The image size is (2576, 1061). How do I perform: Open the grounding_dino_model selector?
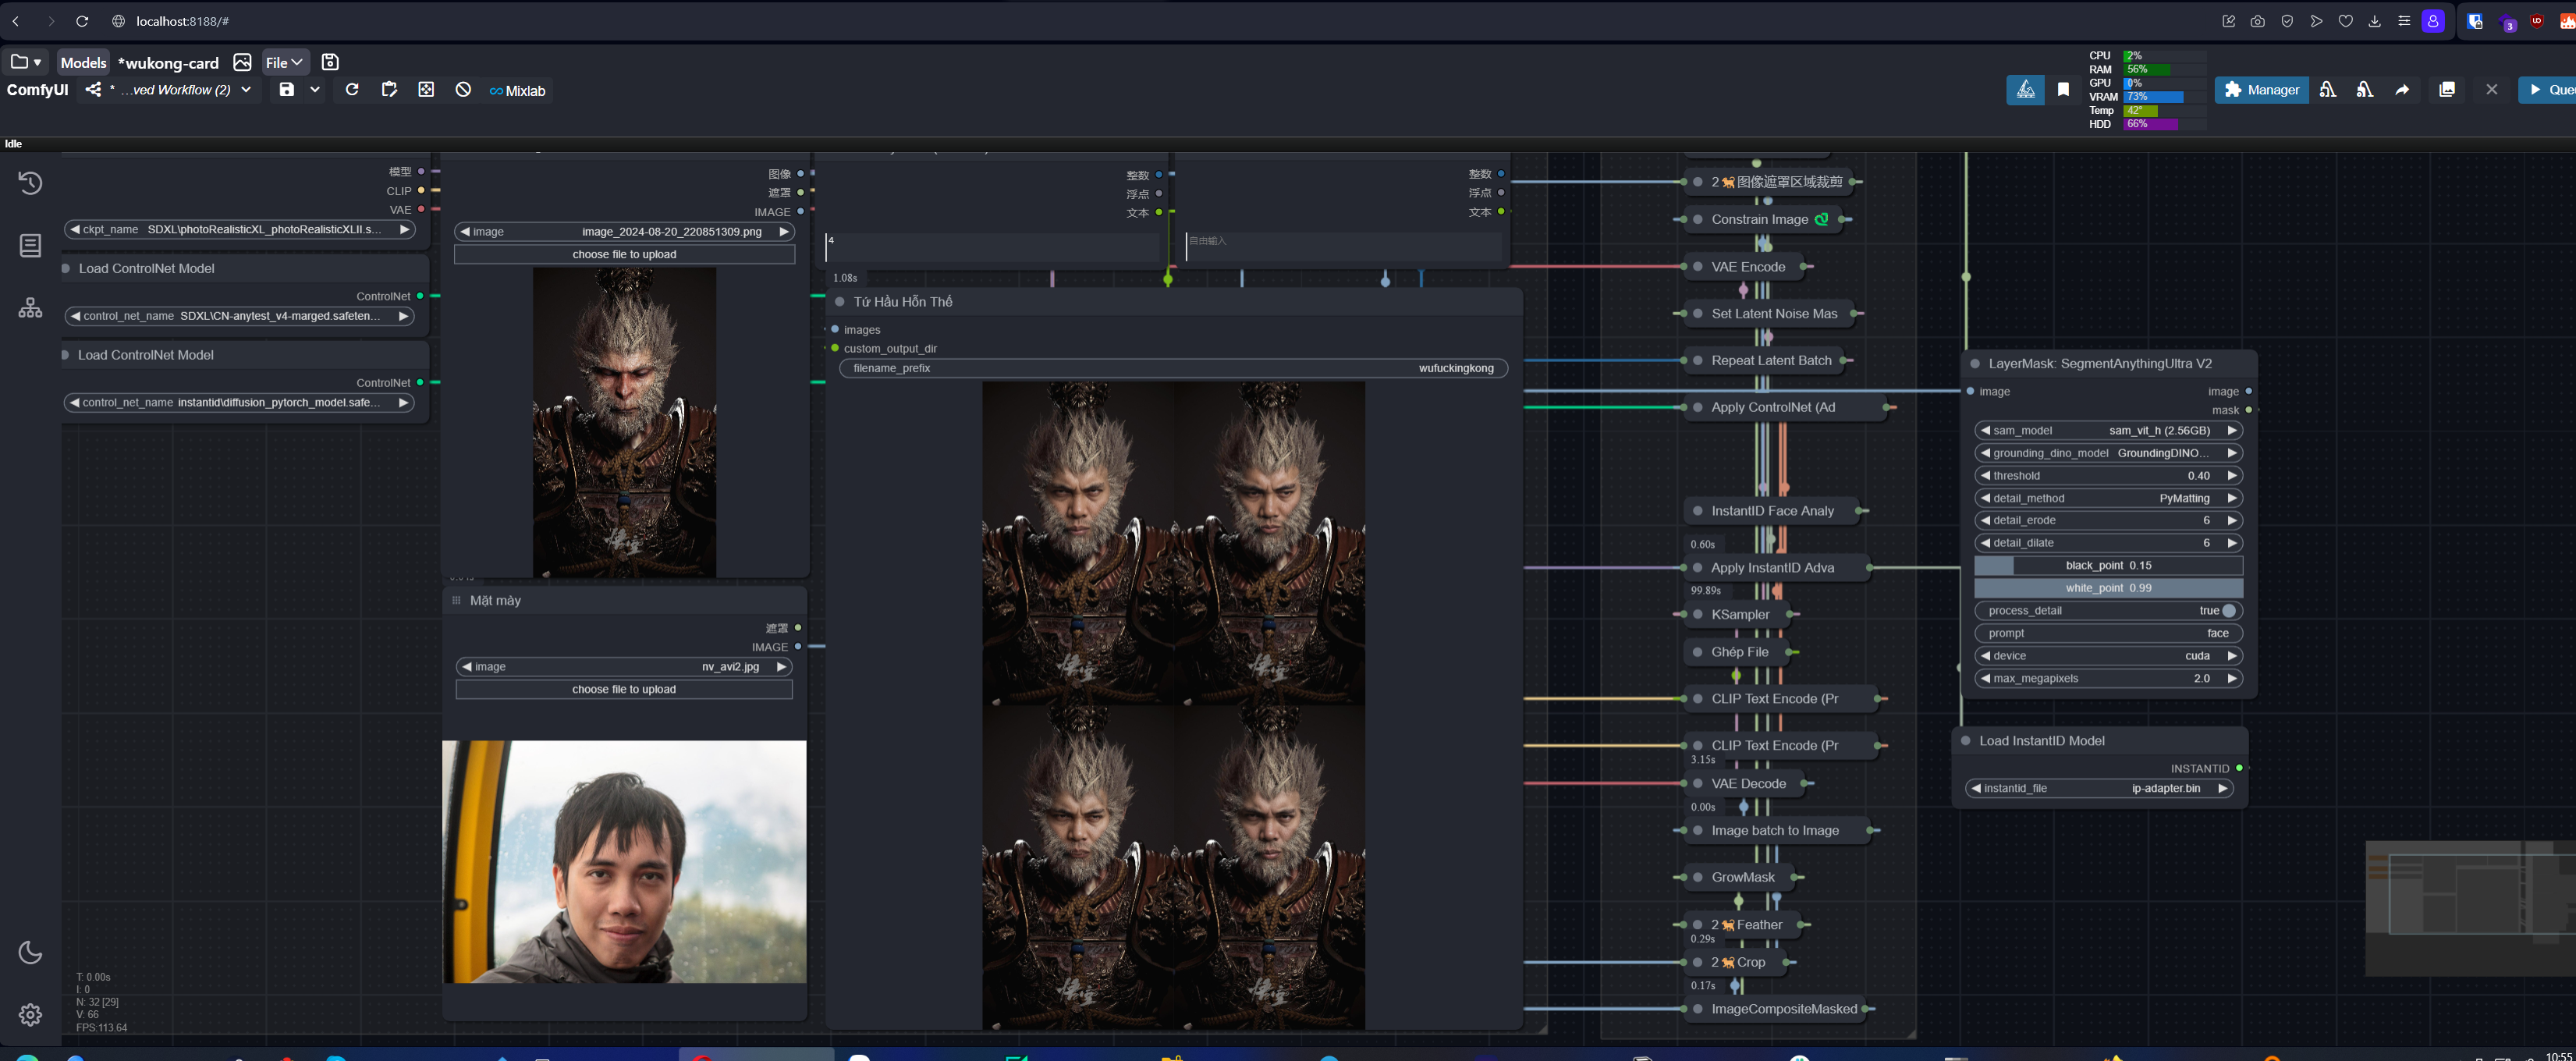click(2108, 453)
